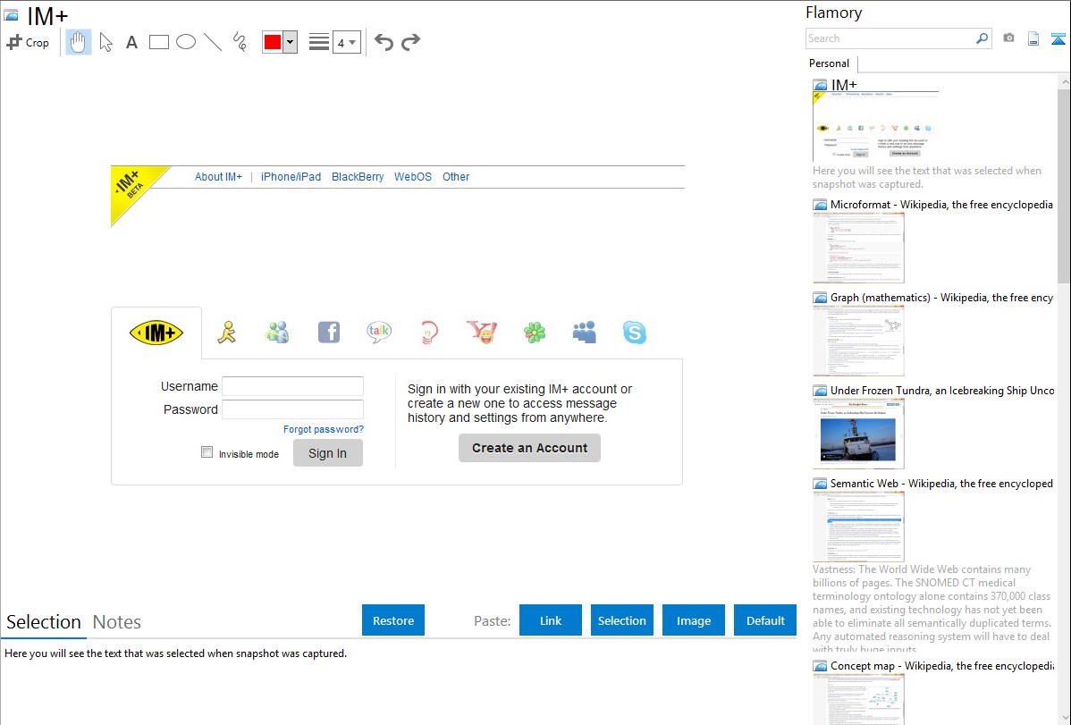
Task: Select the text annotation tool
Action: pyautogui.click(x=131, y=42)
